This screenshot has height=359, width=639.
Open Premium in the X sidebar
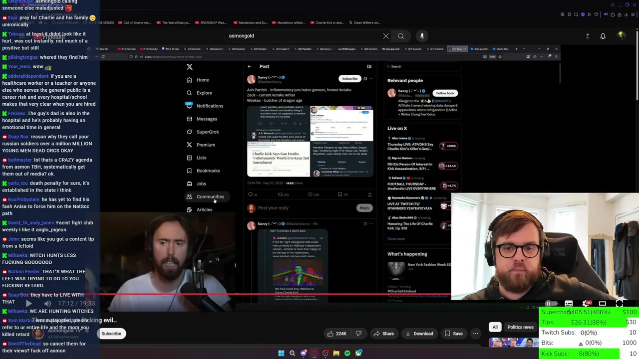click(201, 145)
